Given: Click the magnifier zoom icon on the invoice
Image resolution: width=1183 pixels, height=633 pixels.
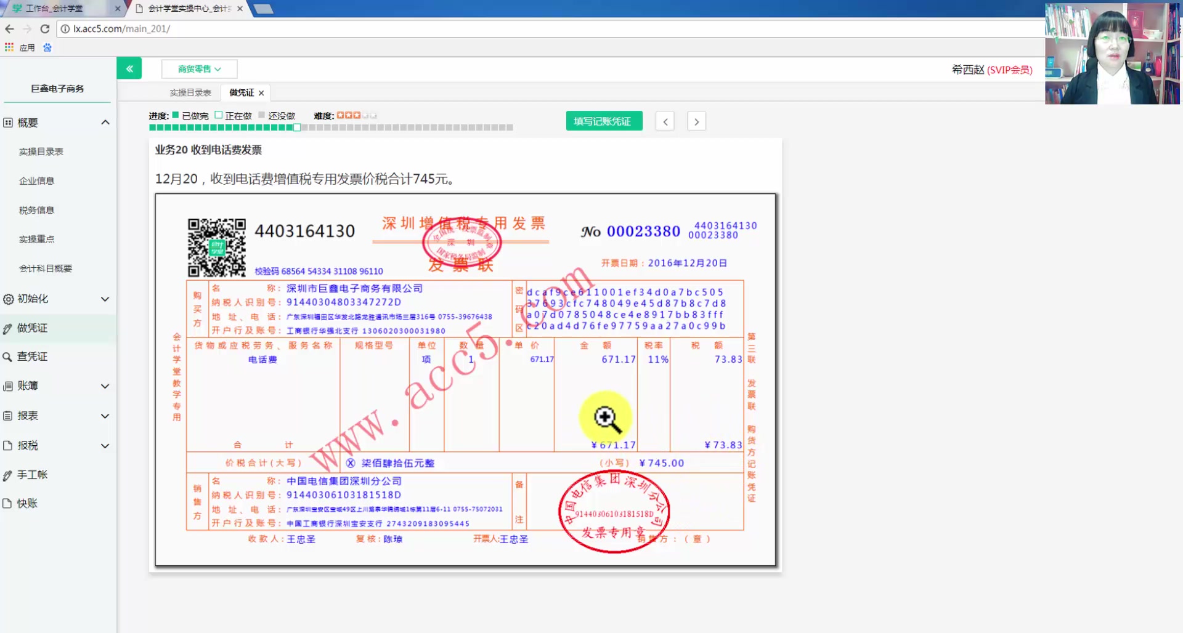Looking at the screenshot, I should tap(606, 417).
